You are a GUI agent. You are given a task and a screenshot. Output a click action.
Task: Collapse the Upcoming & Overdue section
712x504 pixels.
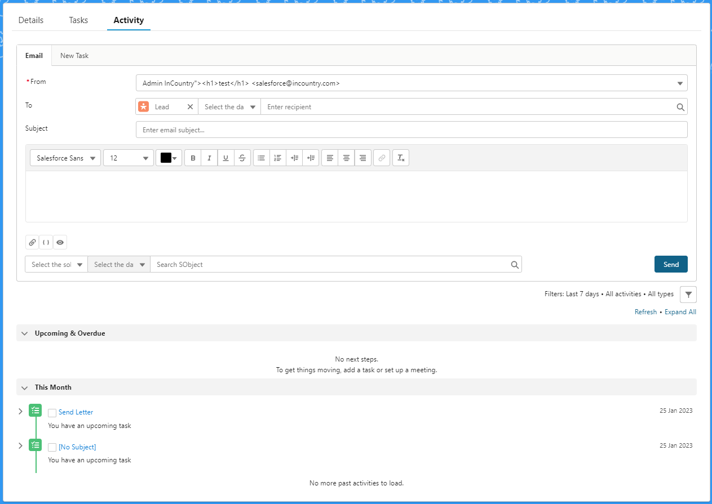(24, 333)
